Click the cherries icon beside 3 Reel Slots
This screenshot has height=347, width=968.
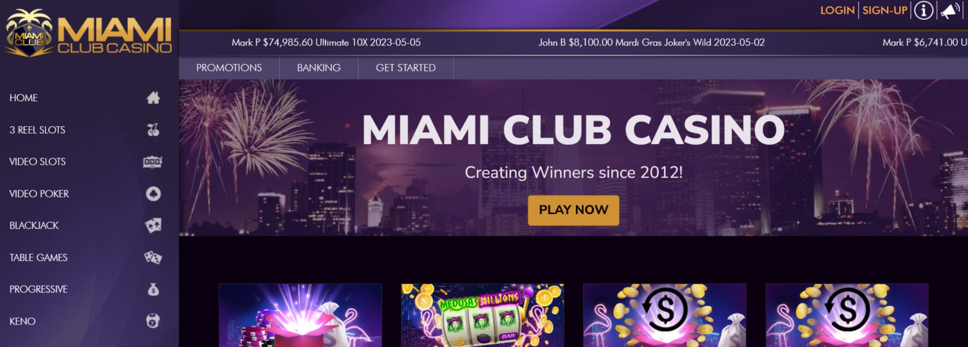[x=153, y=130]
